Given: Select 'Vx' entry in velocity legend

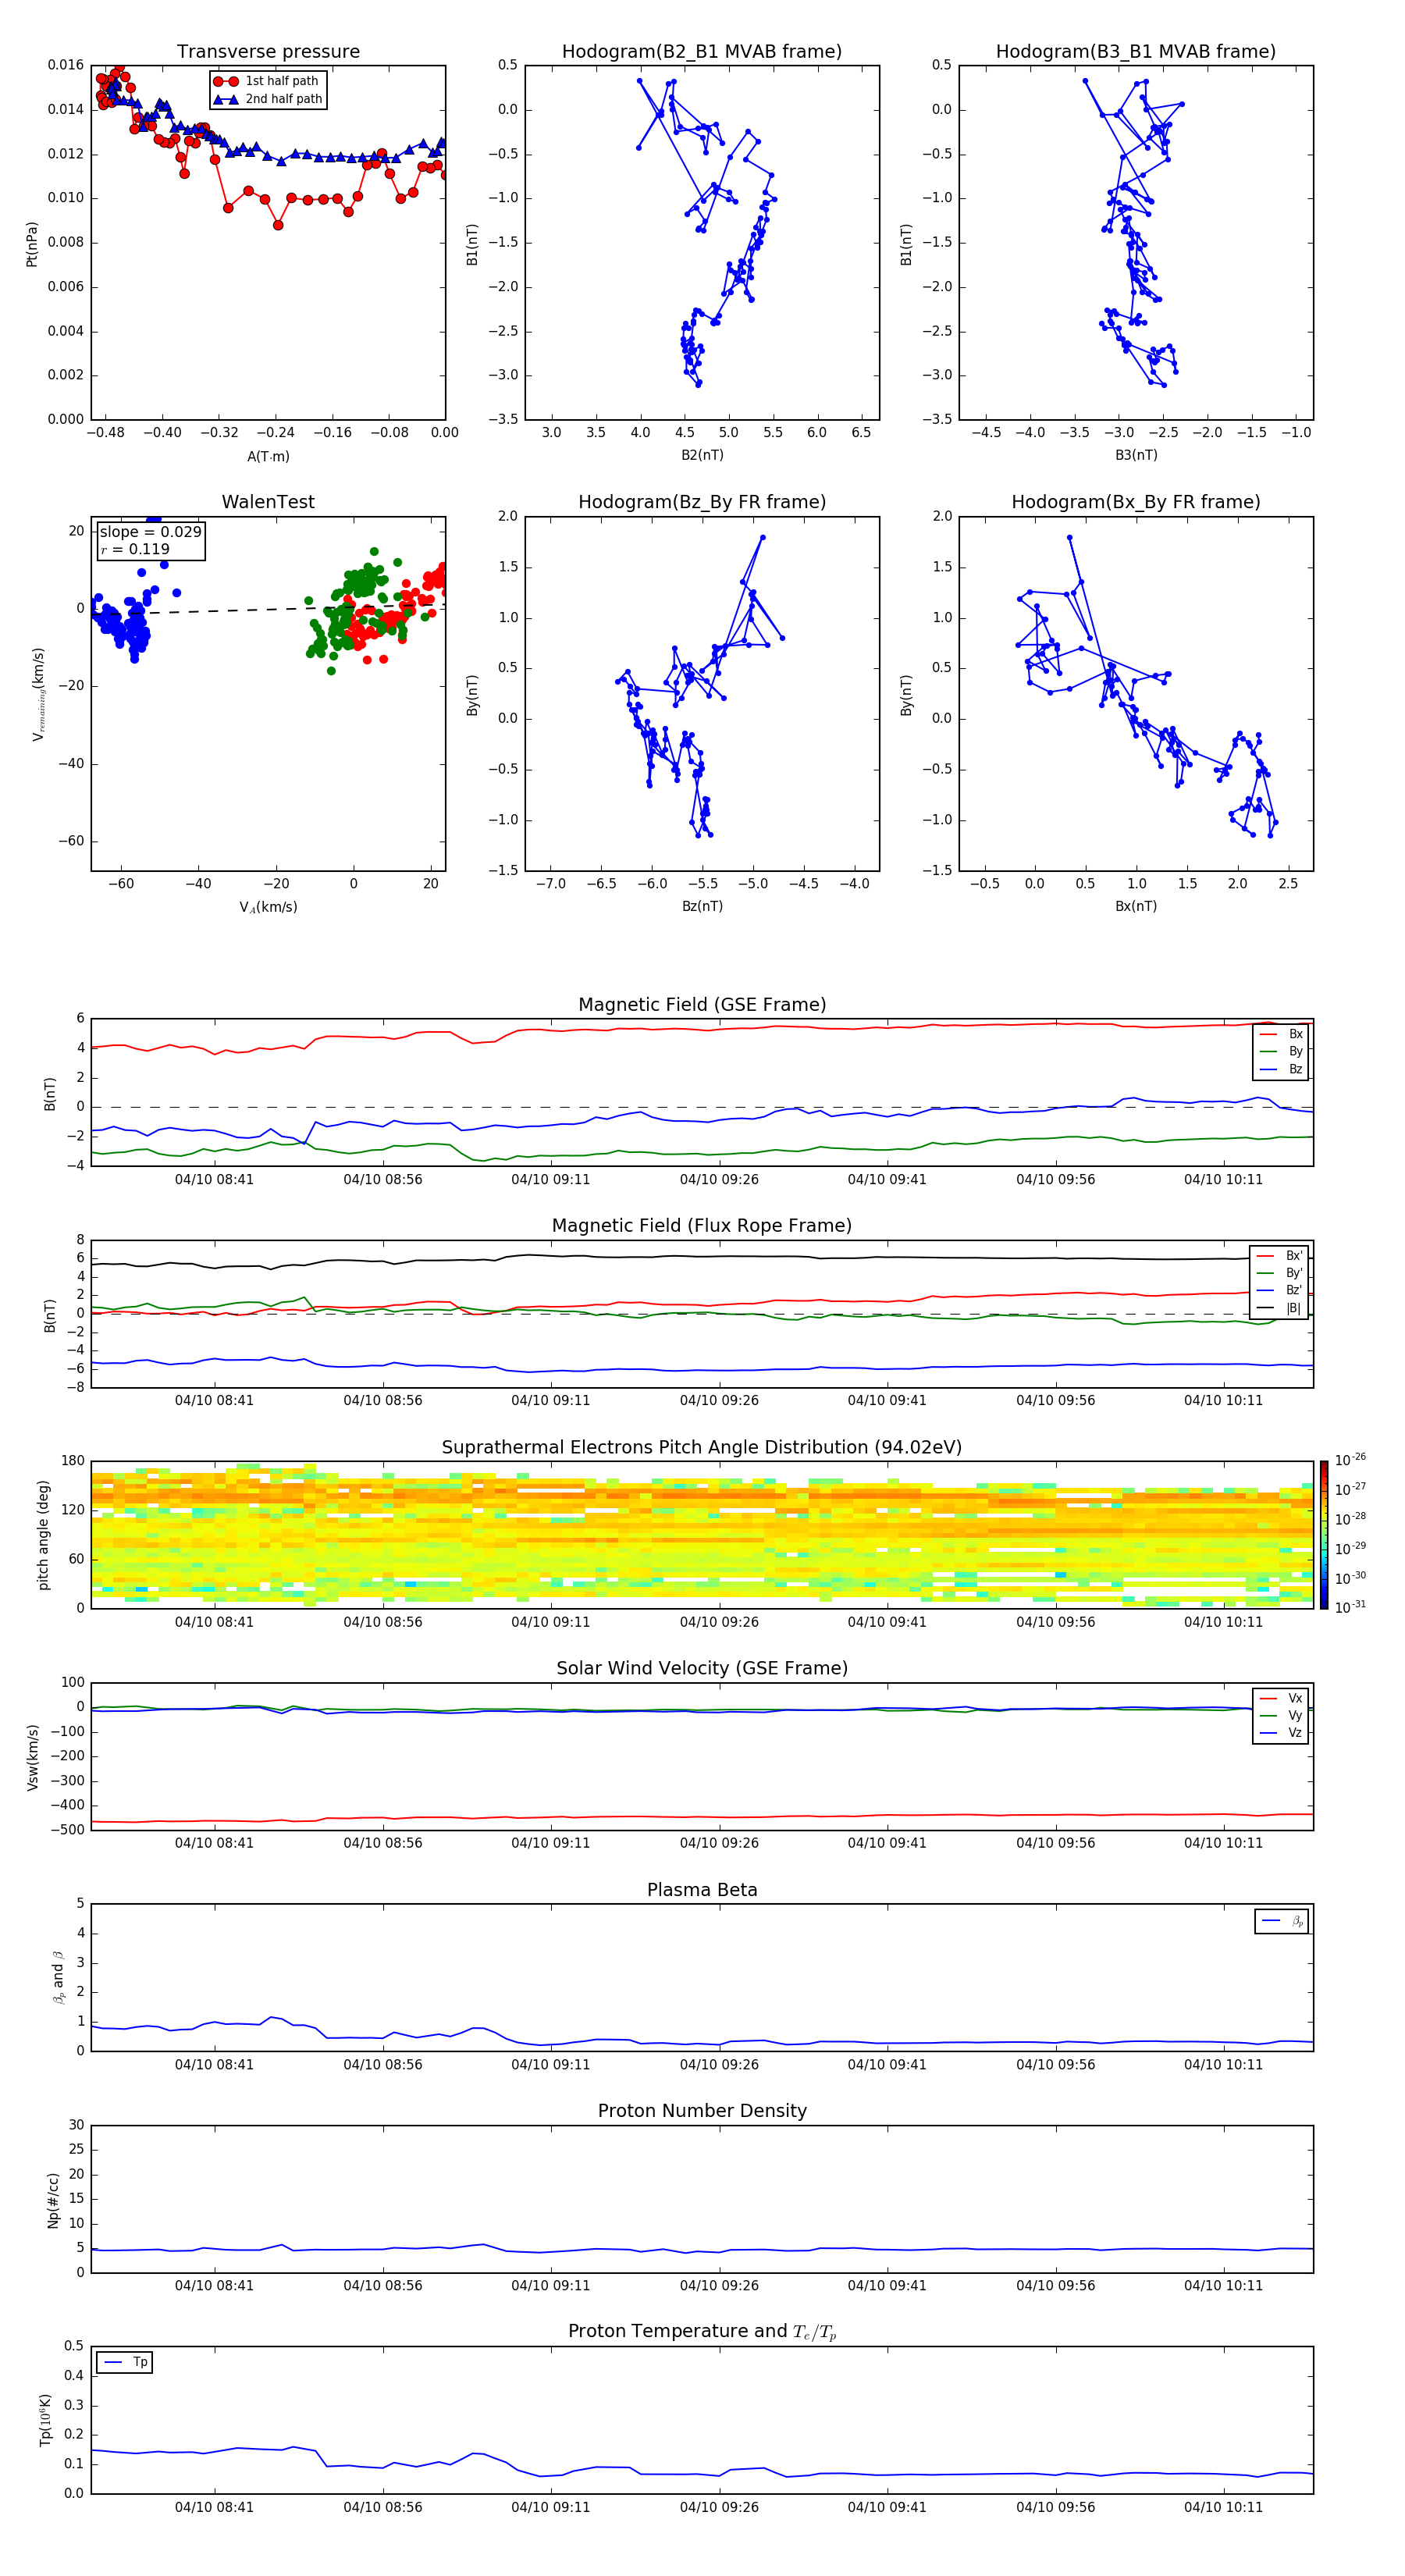Looking at the screenshot, I should pyautogui.click(x=1282, y=1698).
